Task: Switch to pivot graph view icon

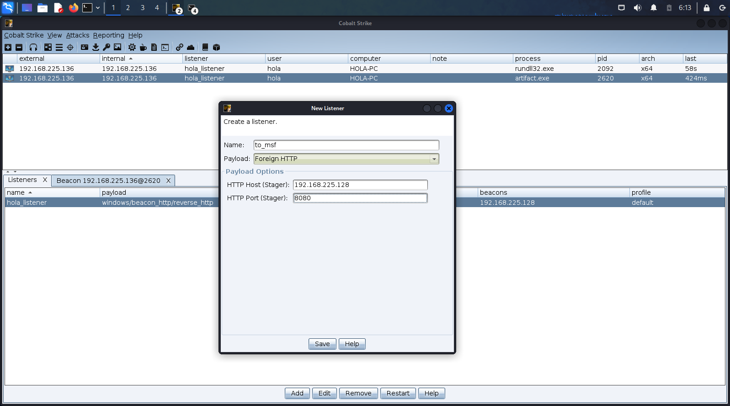Action: click(48, 47)
